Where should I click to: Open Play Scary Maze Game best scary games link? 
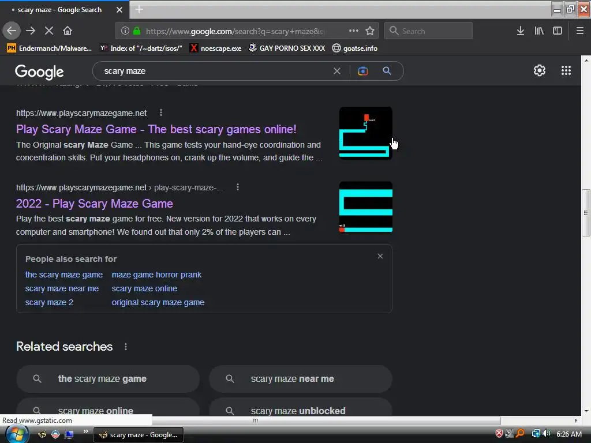click(x=156, y=129)
